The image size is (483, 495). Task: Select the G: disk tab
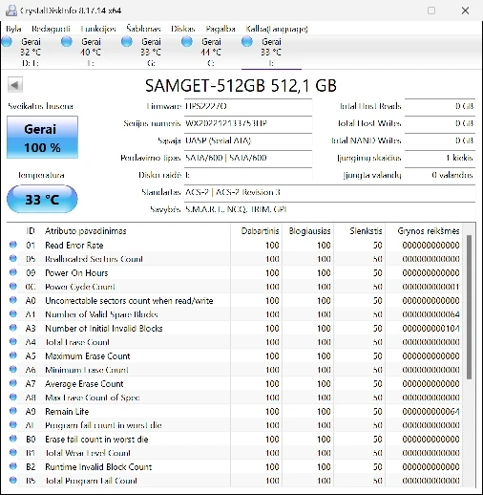(151, 52)
